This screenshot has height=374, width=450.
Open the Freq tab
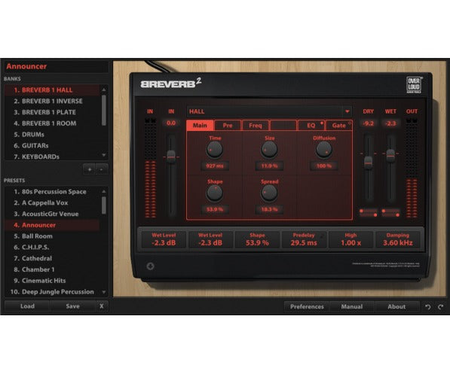(256, 125)
